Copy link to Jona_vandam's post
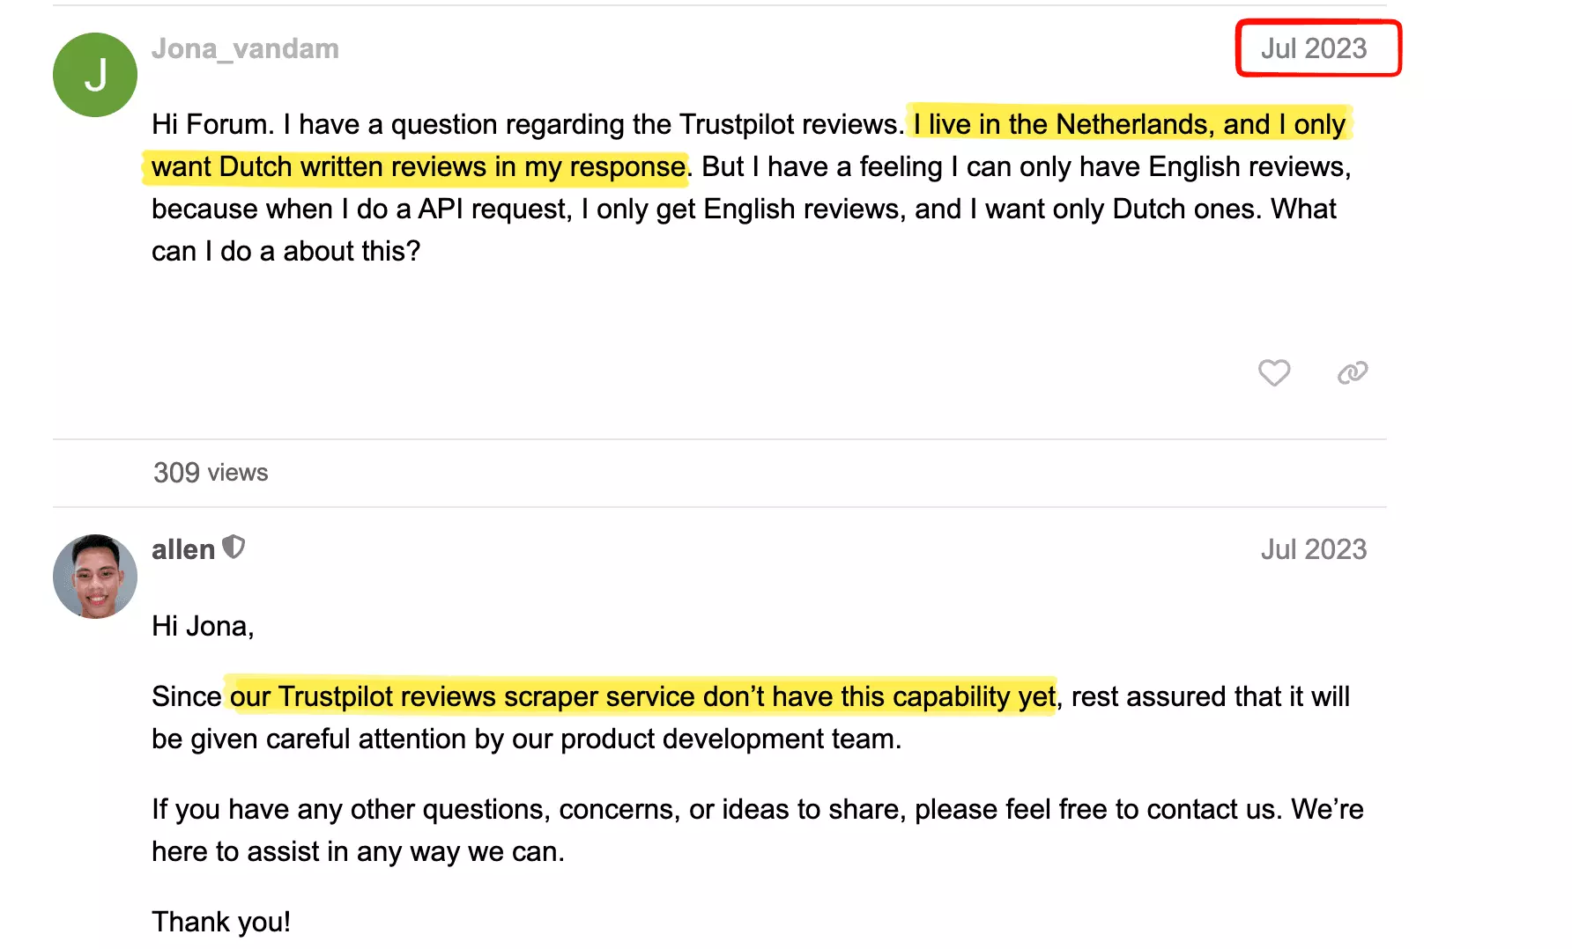This screenshot has height=949, width=1572. (x=1352, y=373)
